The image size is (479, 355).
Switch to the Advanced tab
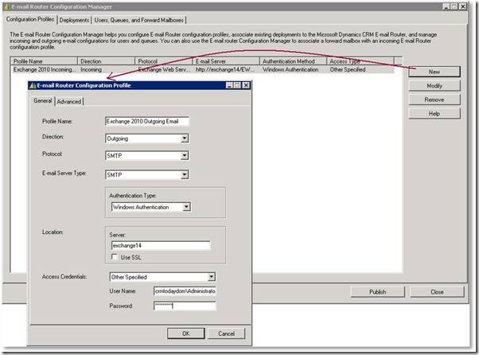pyautogui.click(x=69, y=101)
